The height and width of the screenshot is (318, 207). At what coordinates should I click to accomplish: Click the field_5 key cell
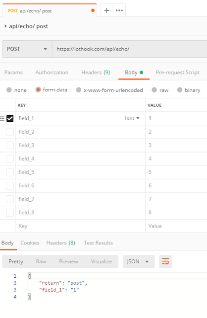[x=80, y=172]
